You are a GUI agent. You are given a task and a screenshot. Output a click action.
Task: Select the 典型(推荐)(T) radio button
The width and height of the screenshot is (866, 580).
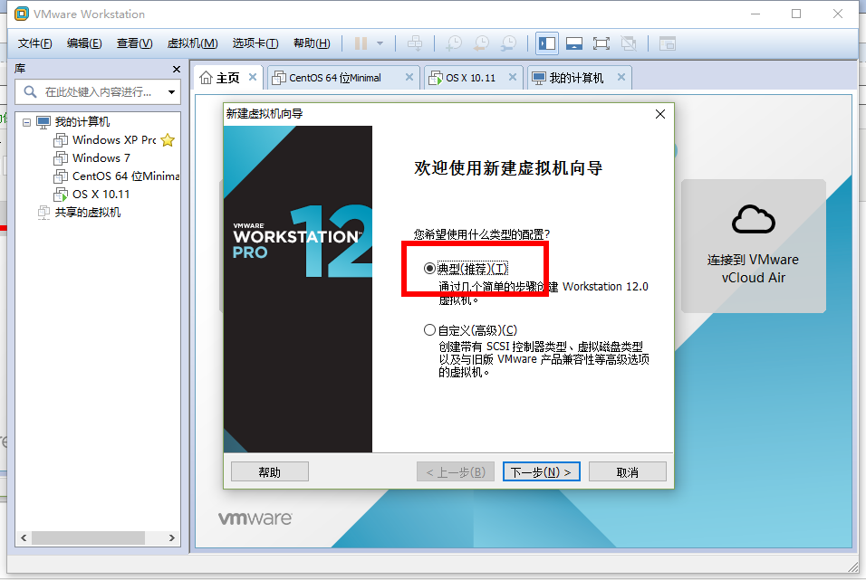click(429, 268)
